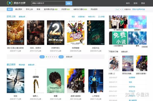Open the Candyman 糖果人 poster
The width and height of the screenshot is (153, 101).
(35, 81)
